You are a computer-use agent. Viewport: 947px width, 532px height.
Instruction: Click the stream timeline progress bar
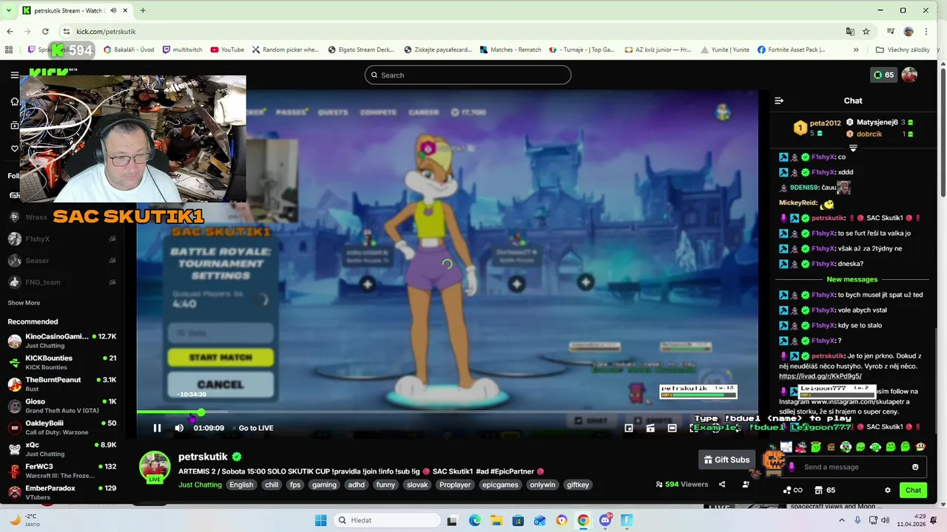tap(447, 412)
